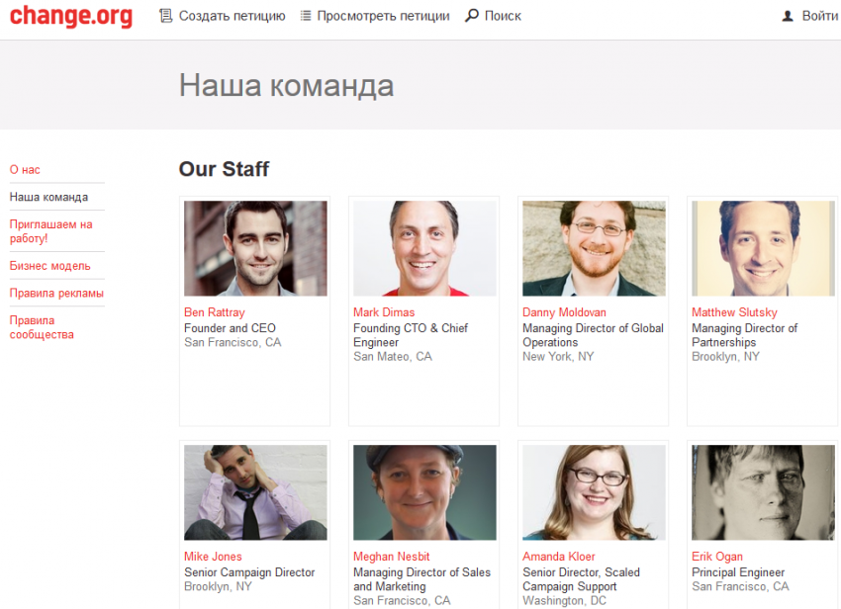Open the Matthew Slutsky name link

[x=734, y=312]
